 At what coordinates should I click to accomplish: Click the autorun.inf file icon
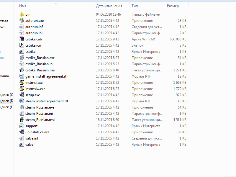pyautogui.click(x=22, y=27)
